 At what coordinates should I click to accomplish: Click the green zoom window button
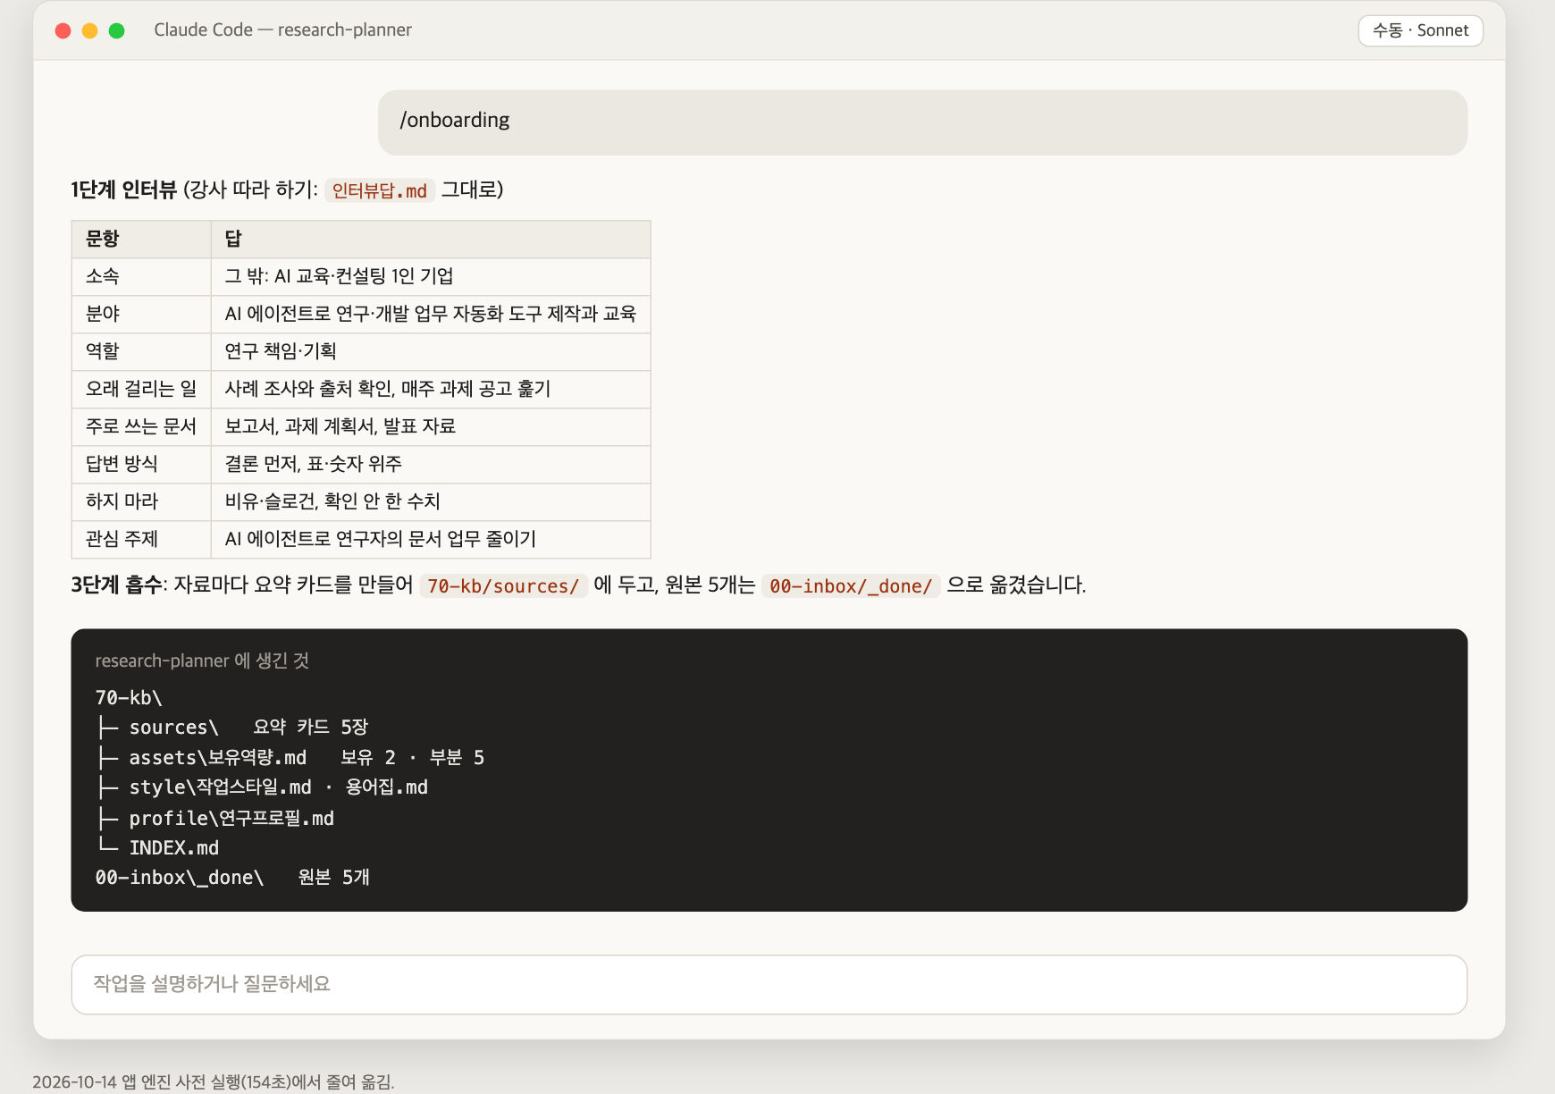[116, 30]
